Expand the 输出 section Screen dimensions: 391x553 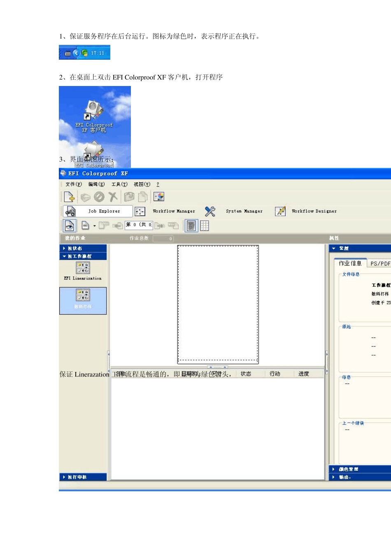click(360, 477)
